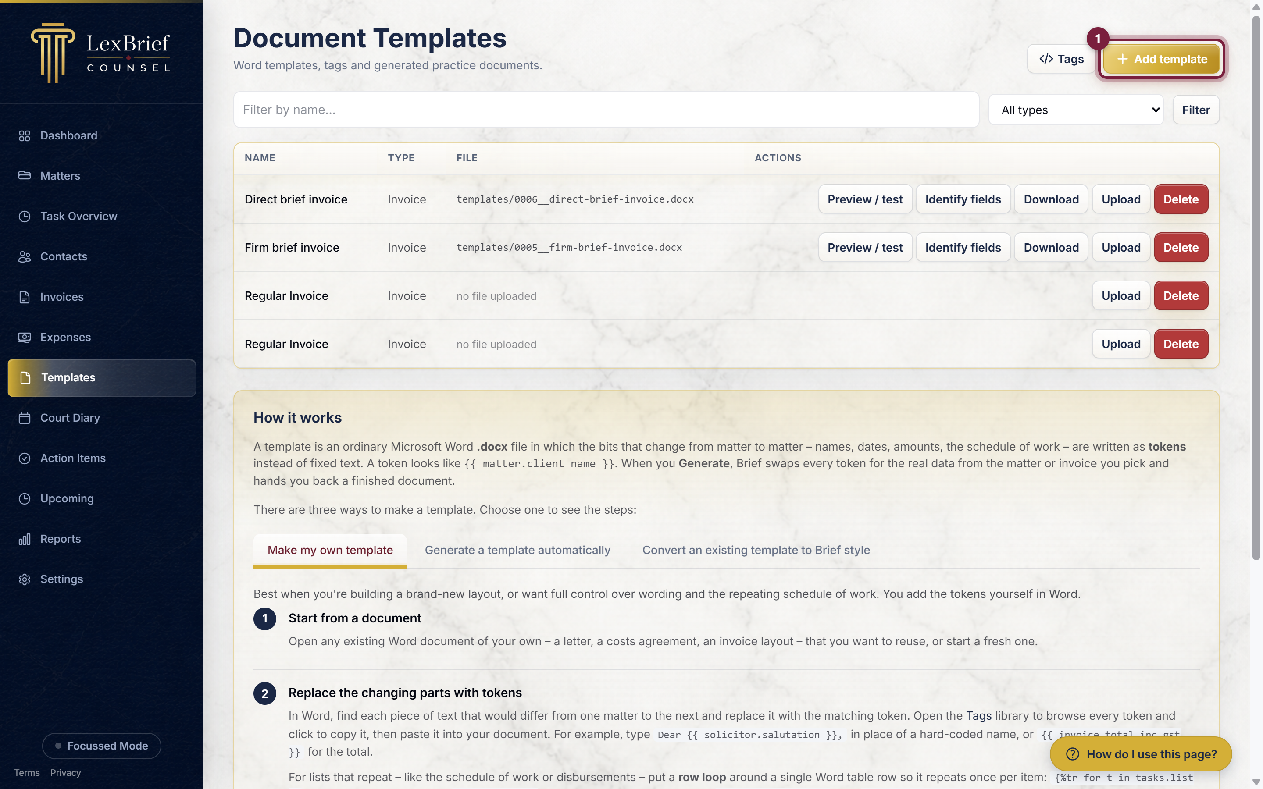Click the Upcoming clock icon
Image resolution: width=1263 pixels, height=789 pixels.
coord(25,498)
